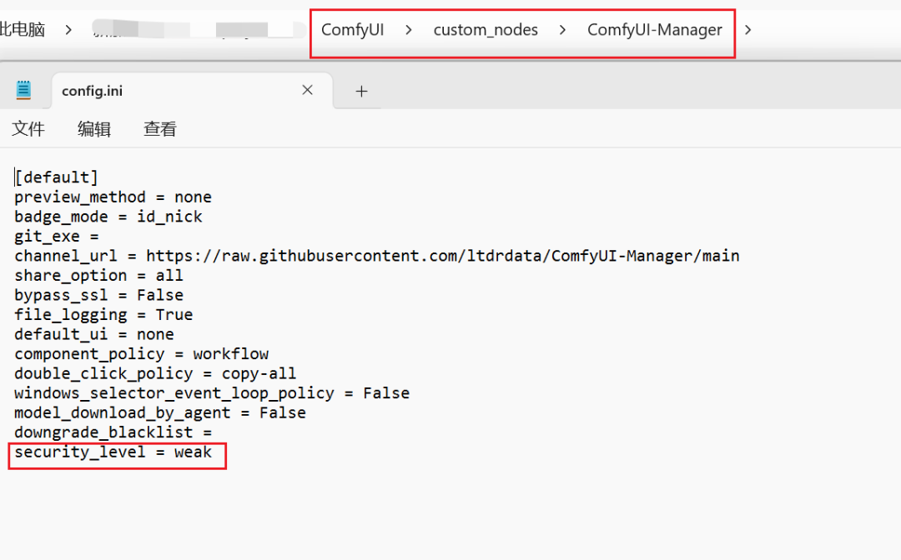The height and width of the screenshot is (560, 901).
Task: Select the config.ini tab
Action: pyautogui.click(x=192, y=91)
